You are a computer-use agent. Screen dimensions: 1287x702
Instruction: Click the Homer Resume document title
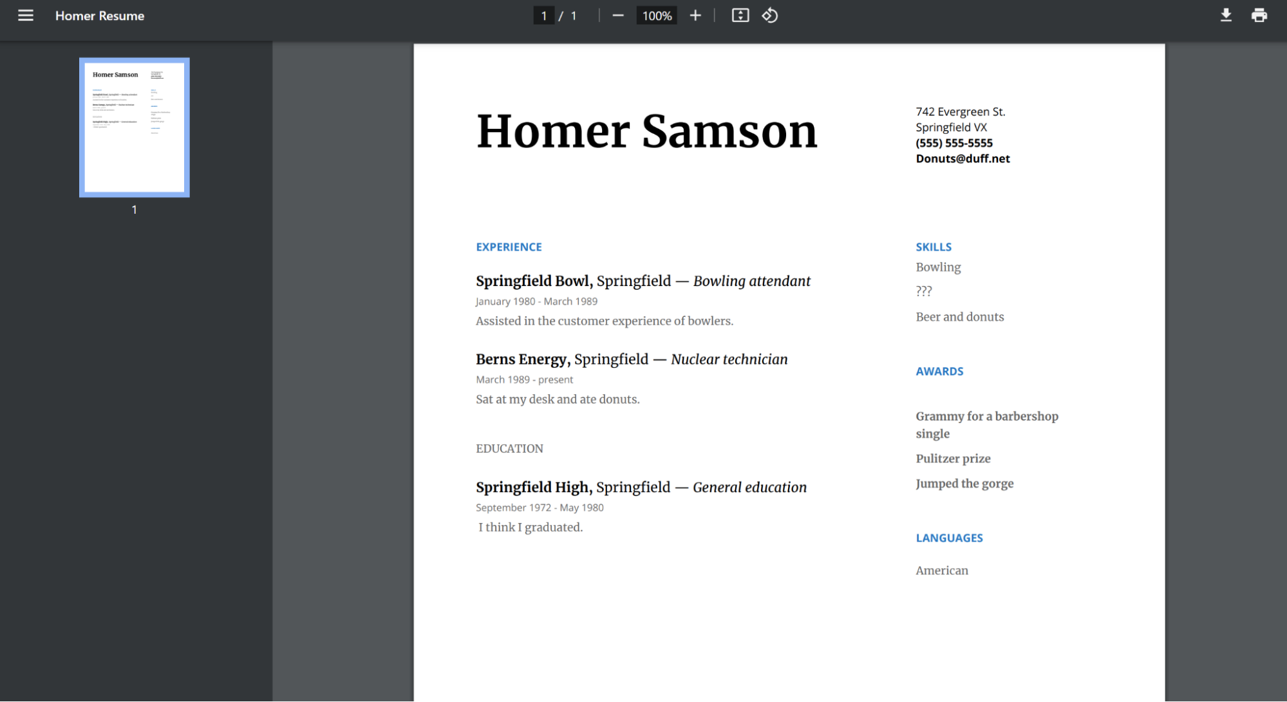pos(100,15)
